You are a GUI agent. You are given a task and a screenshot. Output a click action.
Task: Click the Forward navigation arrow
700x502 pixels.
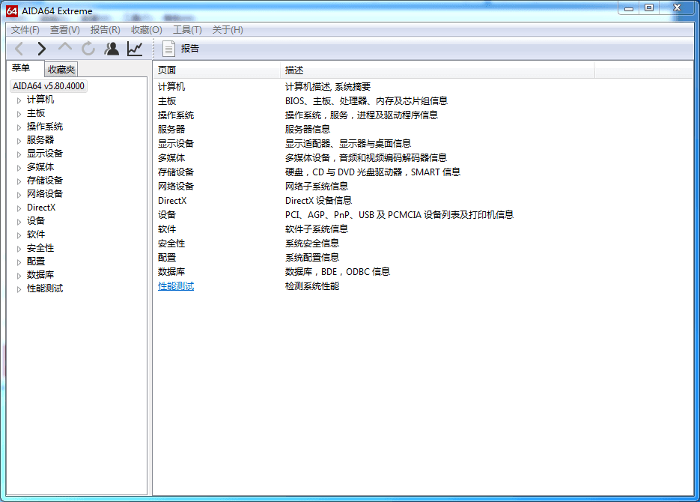[42, 49]
